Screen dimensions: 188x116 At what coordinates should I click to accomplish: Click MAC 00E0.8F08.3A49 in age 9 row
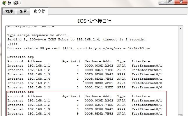pos(99,109)
